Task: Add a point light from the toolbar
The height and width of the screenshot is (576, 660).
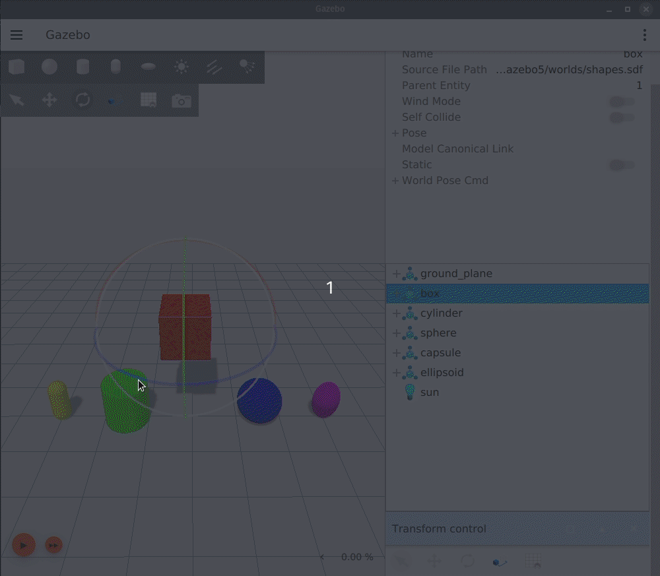Action: [x=181, y=67]
